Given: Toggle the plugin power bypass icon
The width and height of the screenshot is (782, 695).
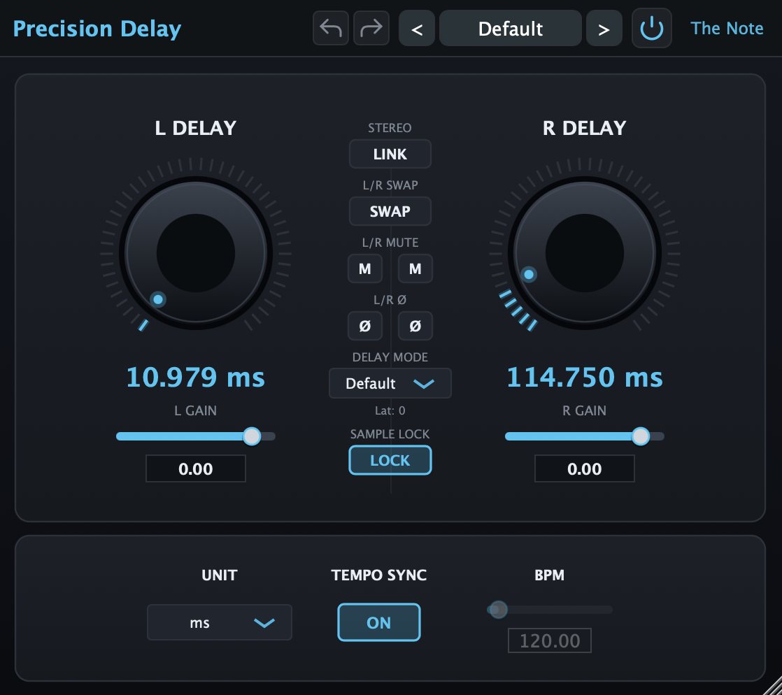Looking at the screenshot, I should click(x=651, y=29).
